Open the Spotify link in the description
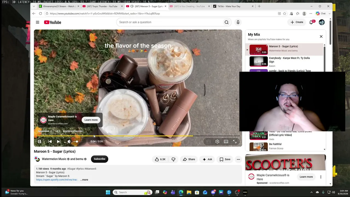The width and height of the screenshot is (350, 197). coord(57,180)
